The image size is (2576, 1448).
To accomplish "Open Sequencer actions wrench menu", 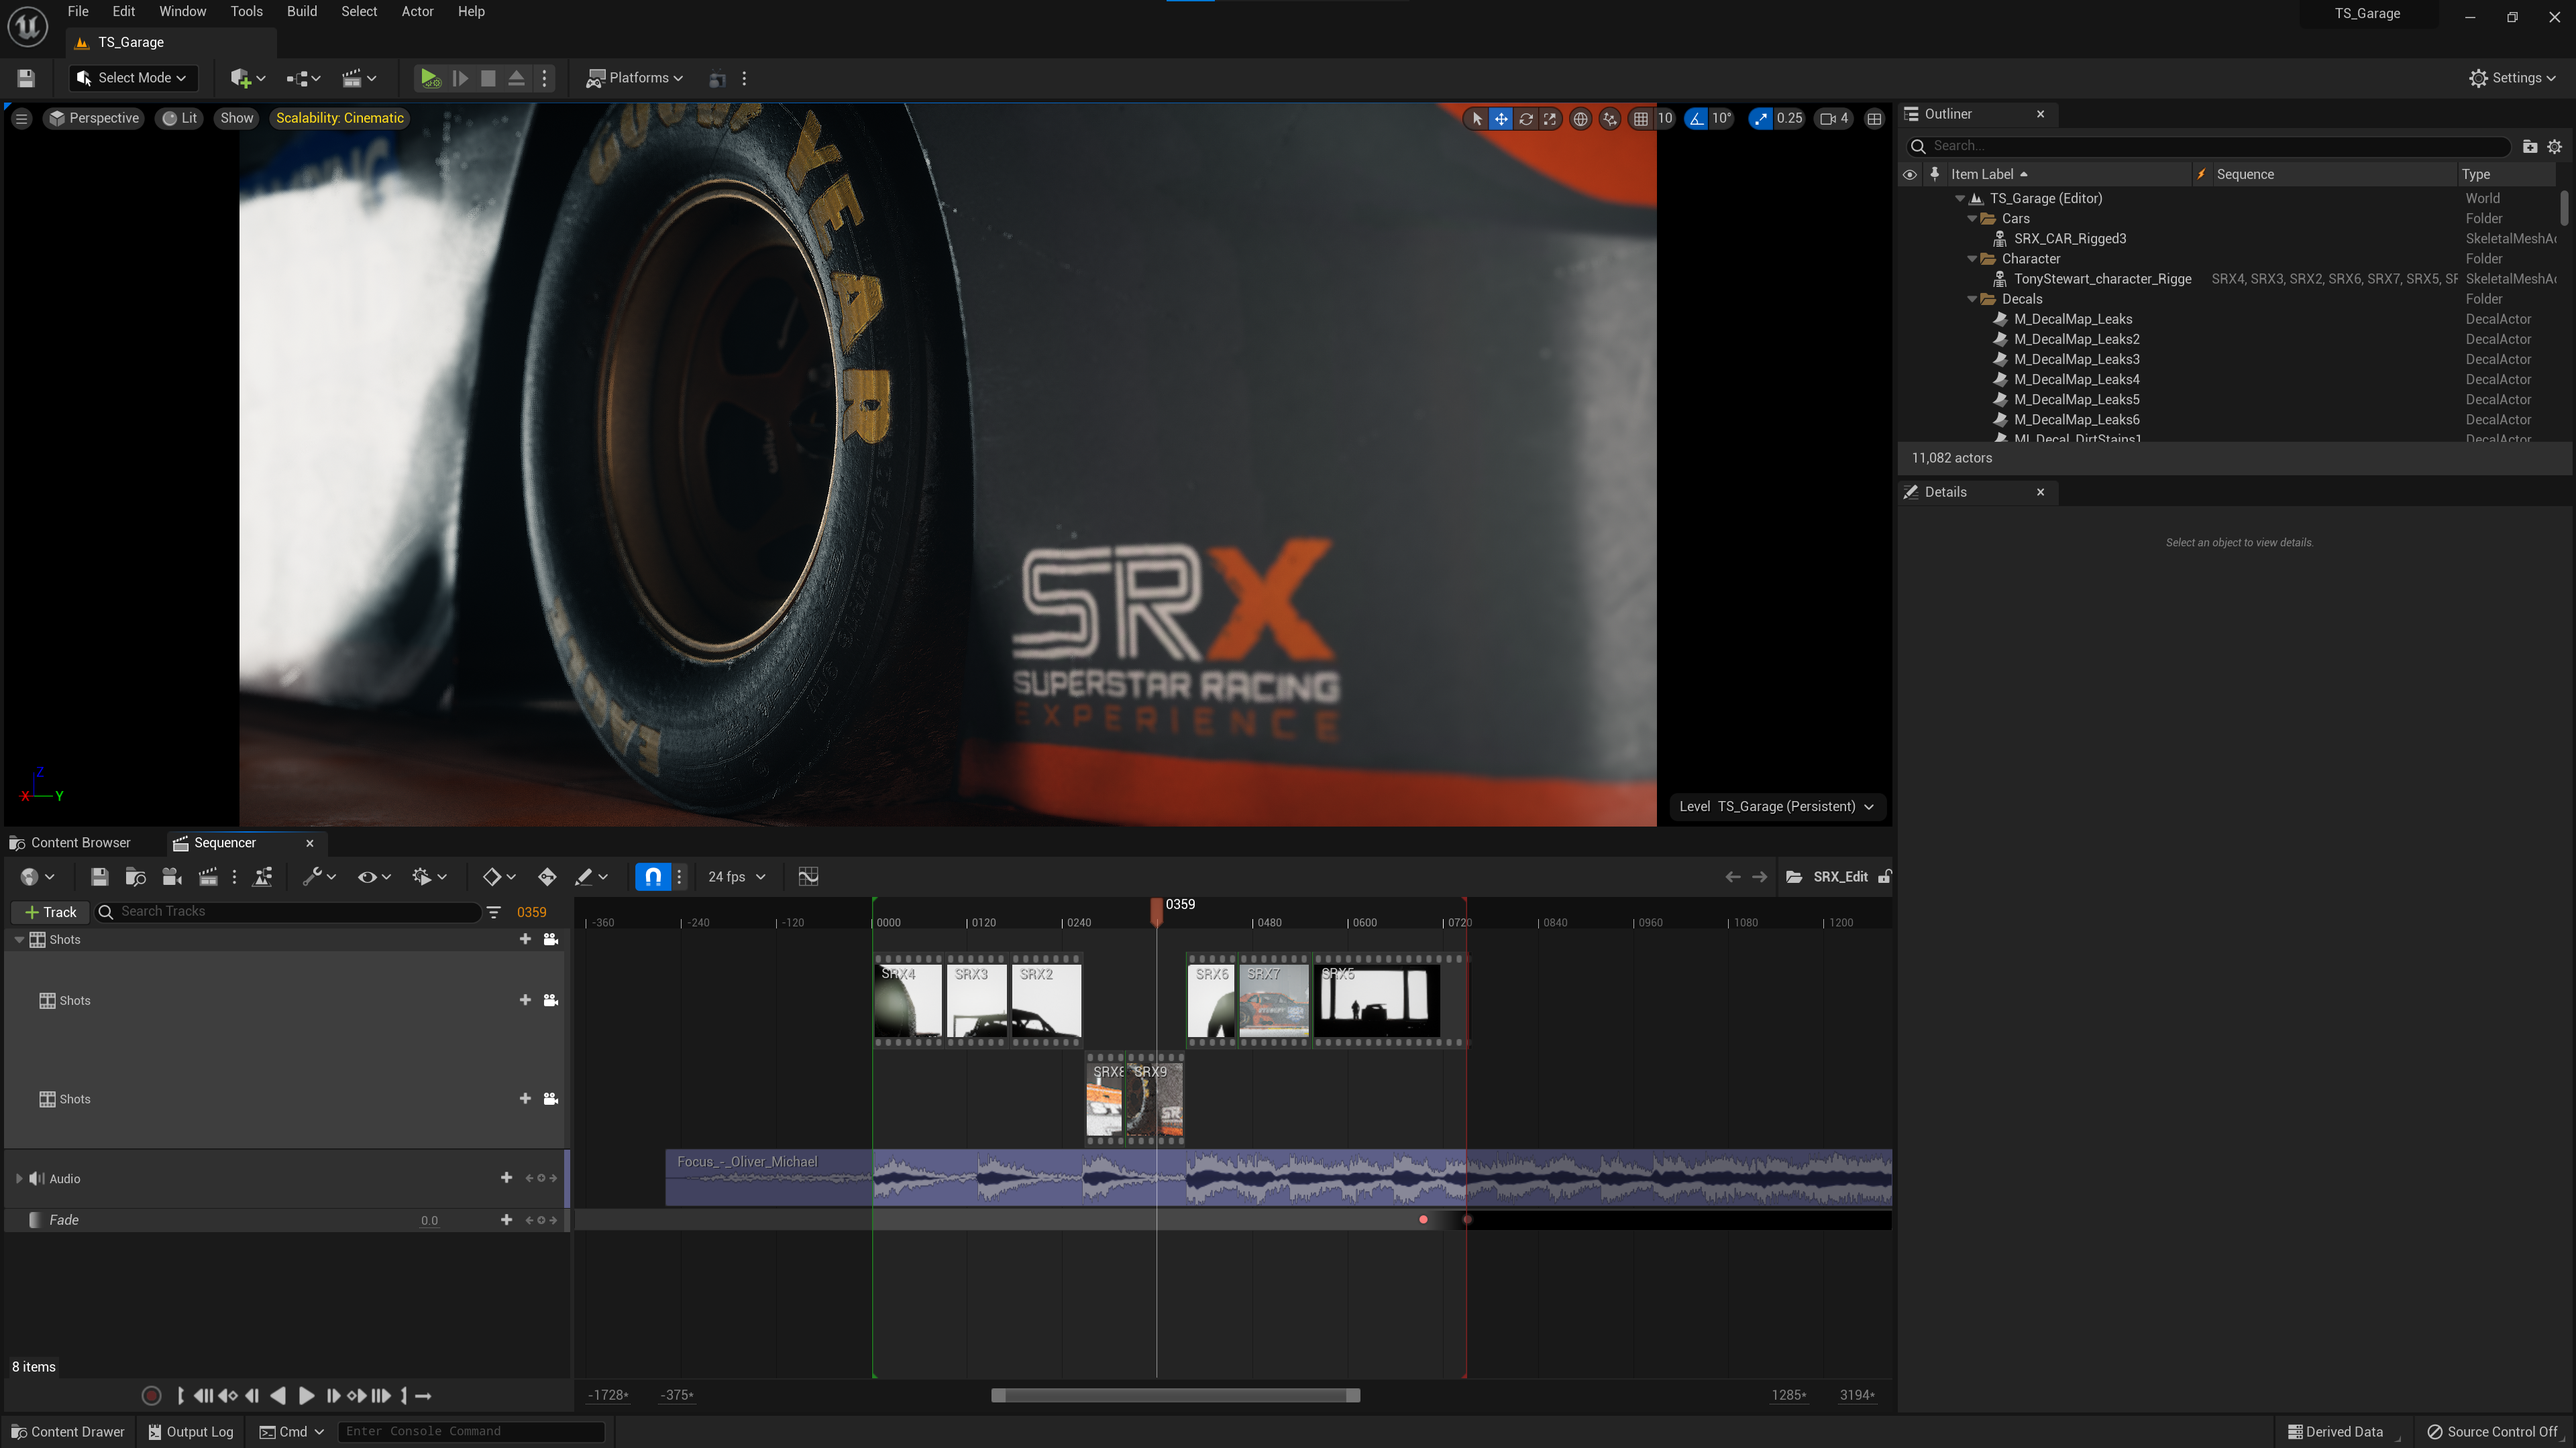I will point(319,876).
